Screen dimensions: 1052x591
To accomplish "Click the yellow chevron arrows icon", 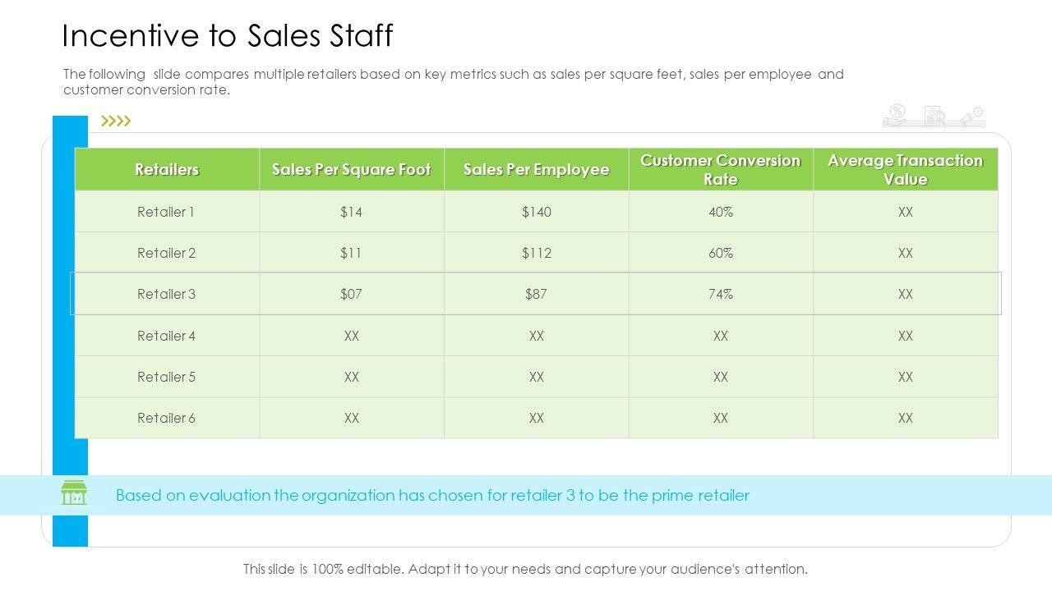I will tap(116, 121).
